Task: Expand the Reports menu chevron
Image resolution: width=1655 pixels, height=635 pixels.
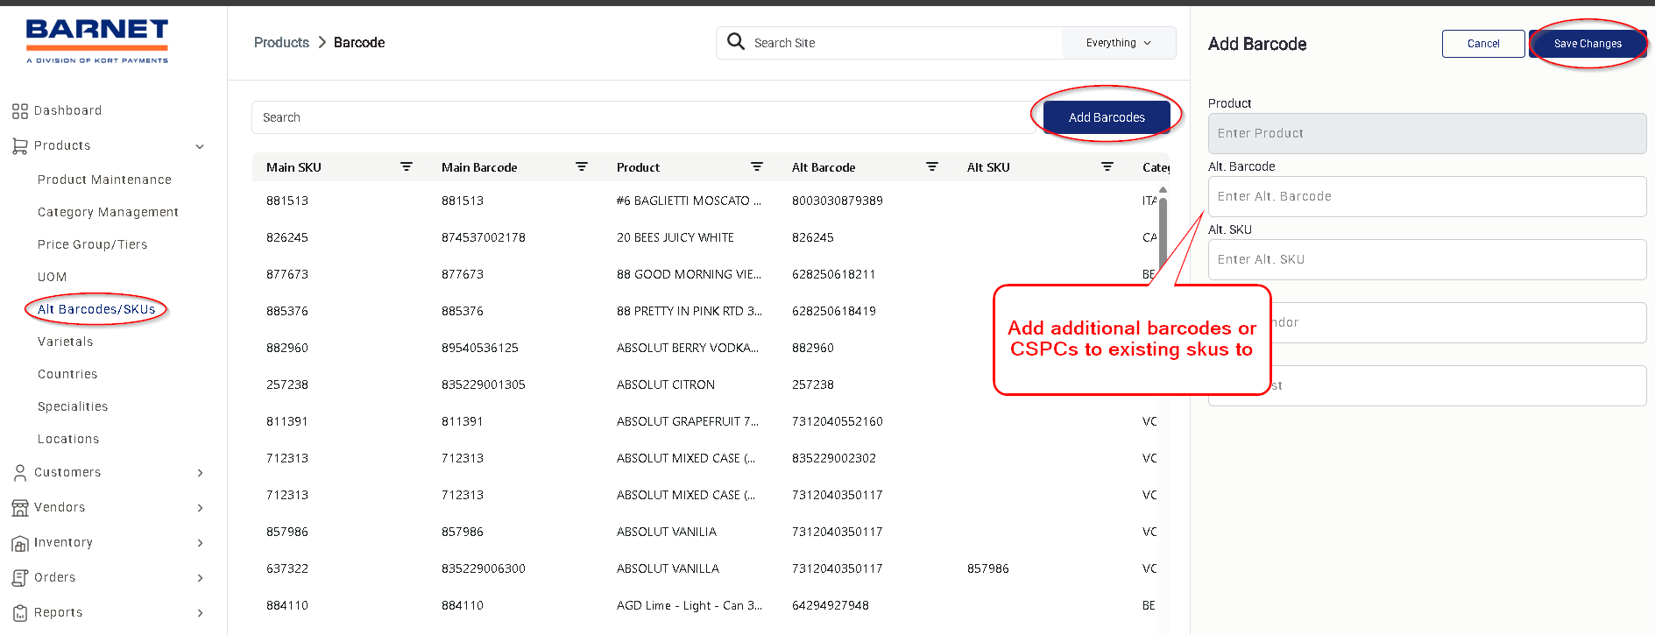Action: (200, 613)
